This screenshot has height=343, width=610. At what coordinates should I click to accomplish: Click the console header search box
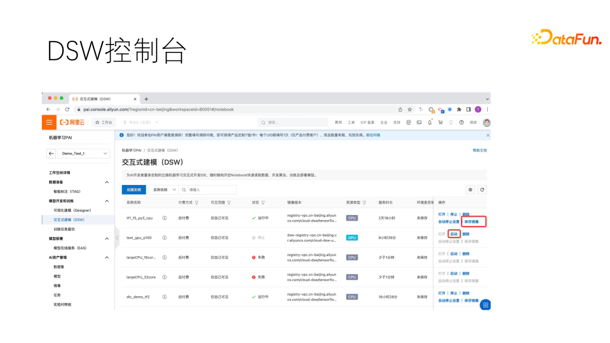coord(293,122)
